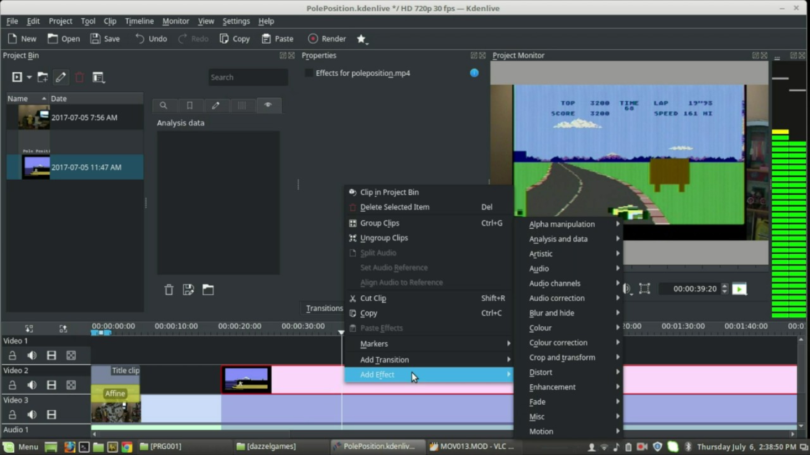Open the eye analysis tab in clip properties
The height and width of the screenshot is (455, 810).
pos(268,105)
